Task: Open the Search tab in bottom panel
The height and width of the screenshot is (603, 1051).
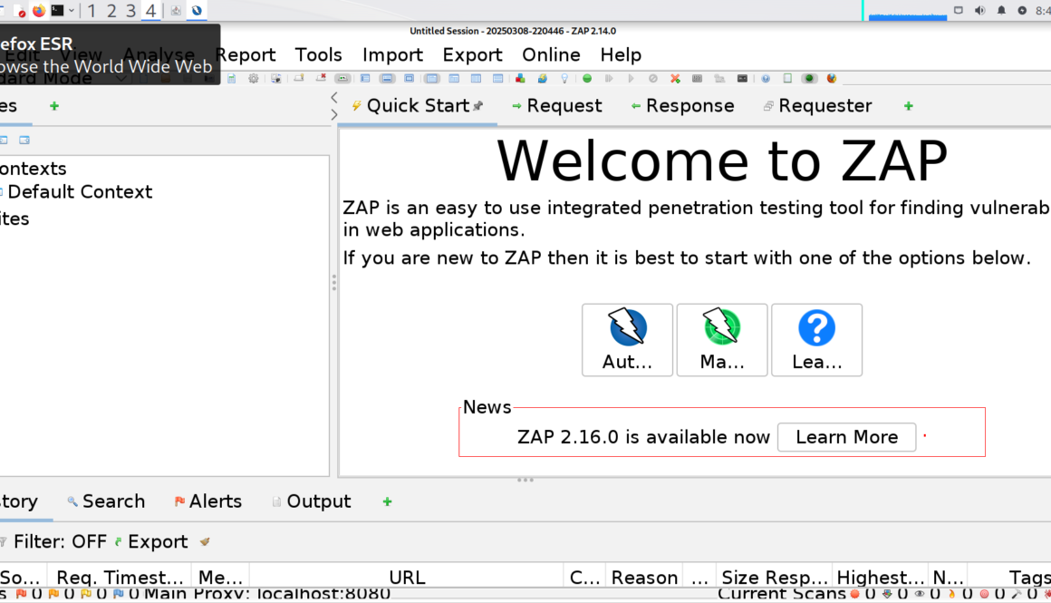Action: pos(106,501)
